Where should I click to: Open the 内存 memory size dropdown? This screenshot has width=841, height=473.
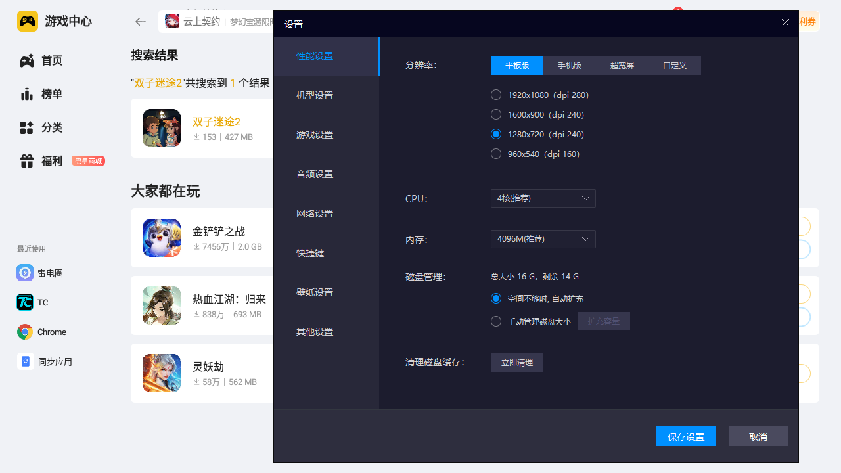click(x=543, y=239)
